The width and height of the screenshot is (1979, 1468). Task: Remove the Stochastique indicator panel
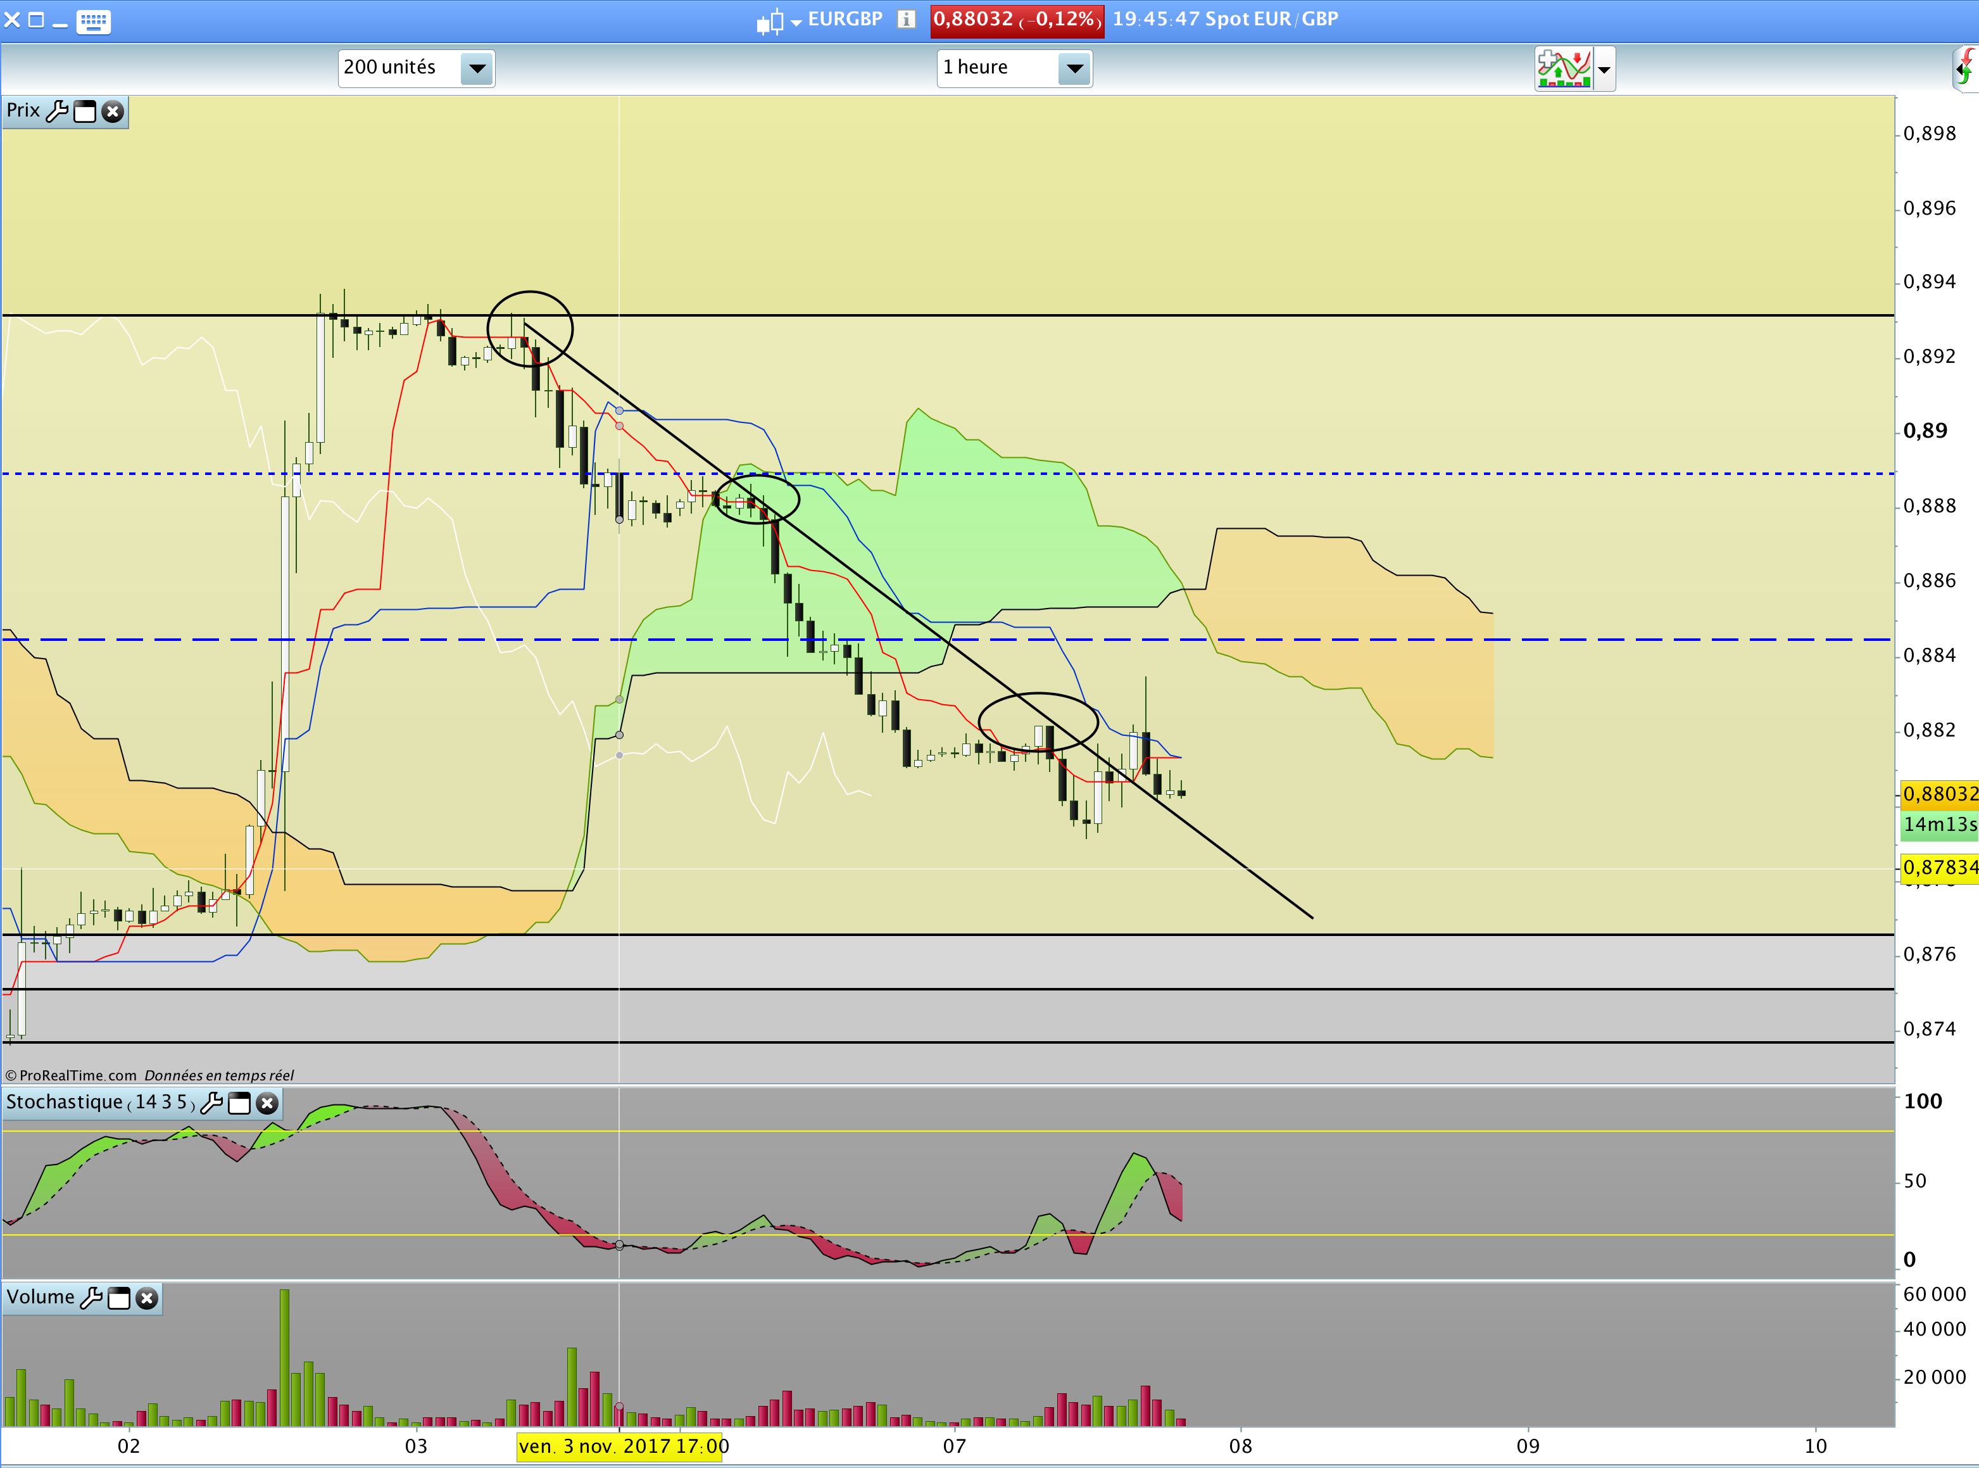[x=267, y=1103]
